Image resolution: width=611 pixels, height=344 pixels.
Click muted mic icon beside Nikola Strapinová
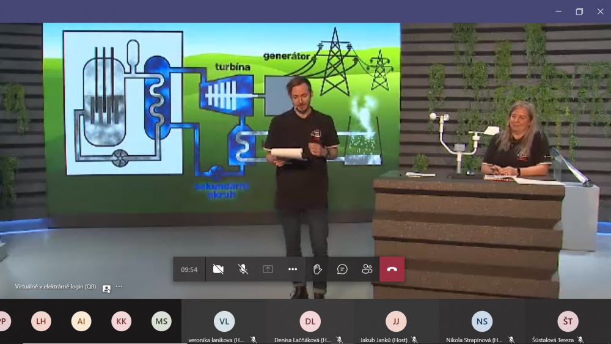511,340
